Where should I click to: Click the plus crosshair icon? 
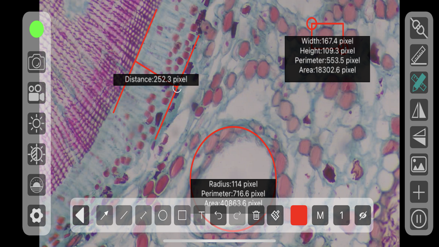[x=419, y=192]
